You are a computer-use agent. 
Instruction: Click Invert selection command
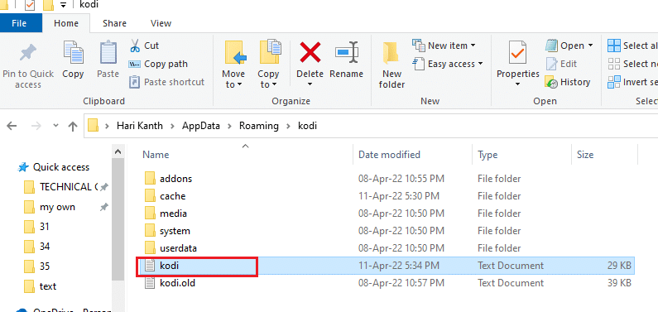(x=632, y=82)
